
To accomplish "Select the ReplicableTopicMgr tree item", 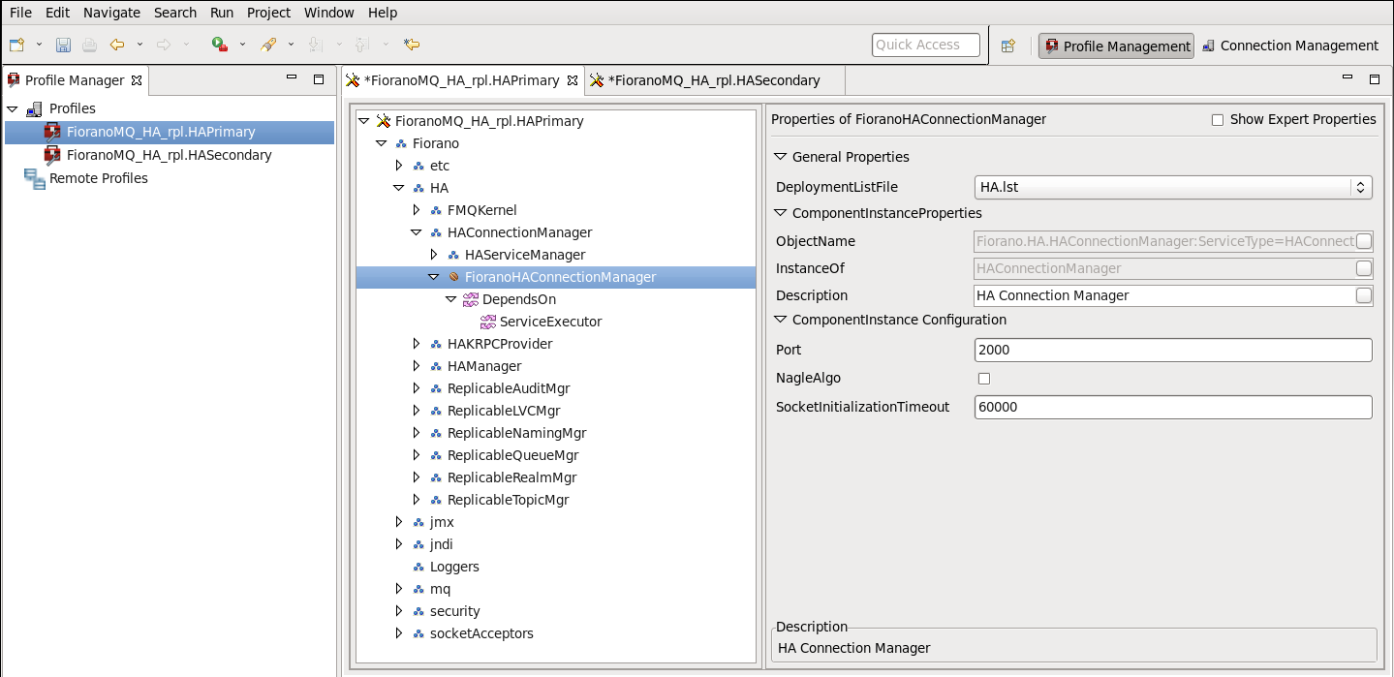I will tap(508, 500).
